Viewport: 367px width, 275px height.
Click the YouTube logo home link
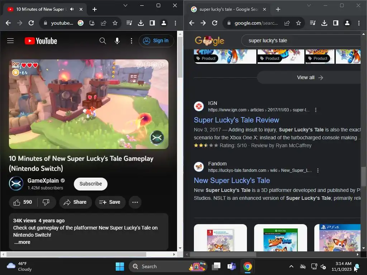tap(41, 41)
